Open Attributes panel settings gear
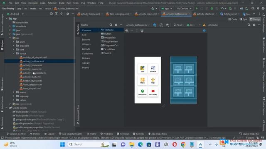The width and height of the screenshot is (266, 149). click(254, 25)
